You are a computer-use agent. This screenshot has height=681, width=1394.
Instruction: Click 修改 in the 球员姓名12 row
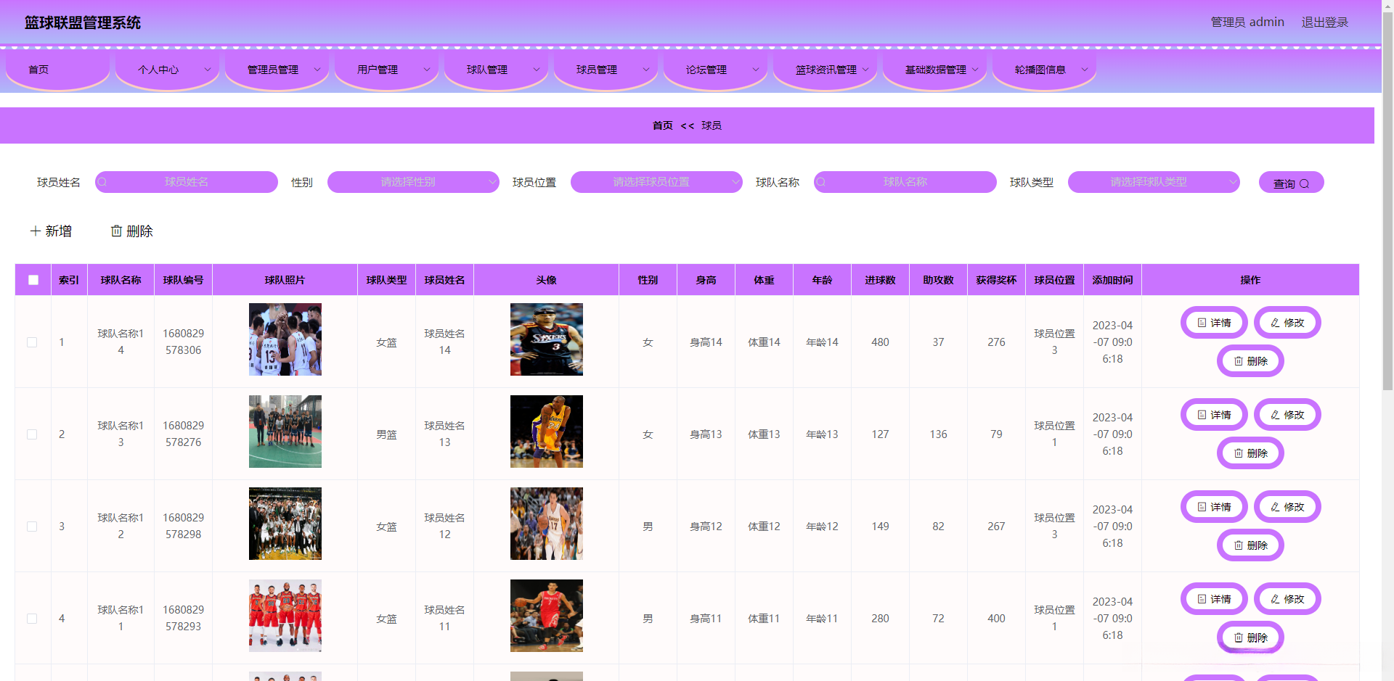(x=1287, y=507)
